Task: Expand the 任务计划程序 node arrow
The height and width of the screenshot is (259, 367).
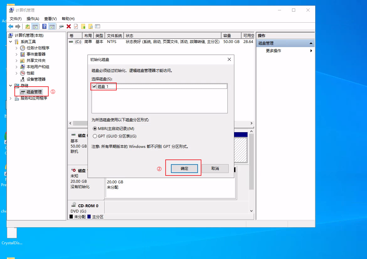Action: 16,48
